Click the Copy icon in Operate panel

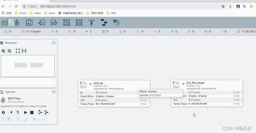pos(3,119)
